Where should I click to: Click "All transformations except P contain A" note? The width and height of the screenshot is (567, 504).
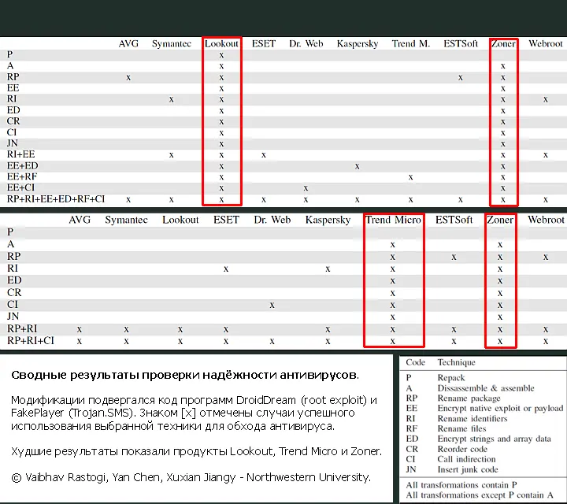click(480, 495)
